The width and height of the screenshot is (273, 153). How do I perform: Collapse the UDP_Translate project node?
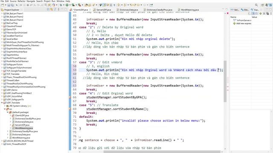2,103
